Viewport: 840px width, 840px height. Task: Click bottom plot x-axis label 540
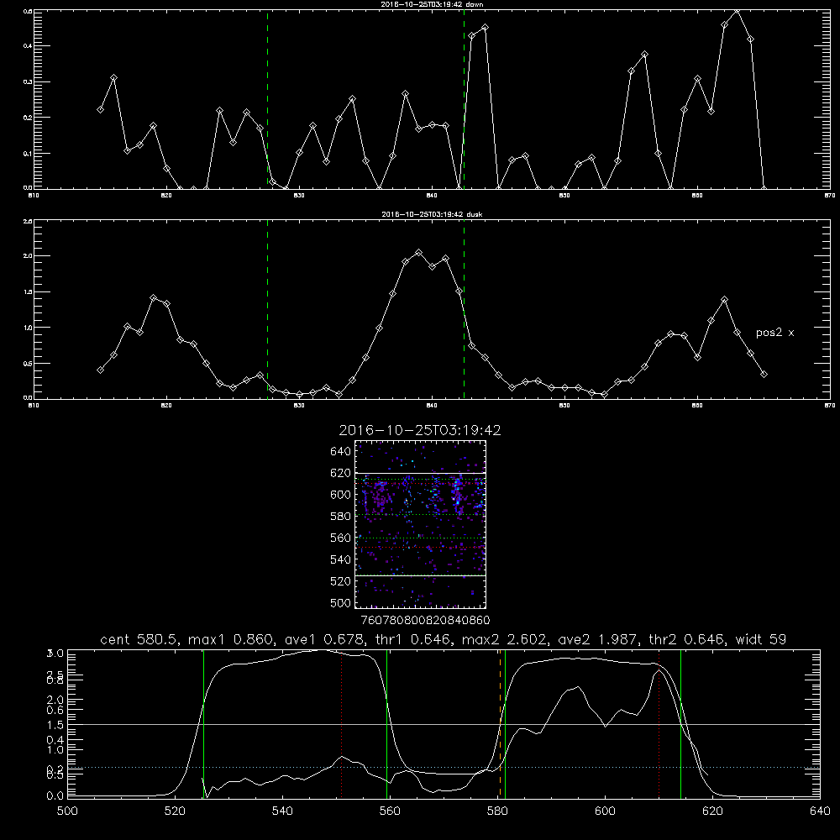(282, 811)
